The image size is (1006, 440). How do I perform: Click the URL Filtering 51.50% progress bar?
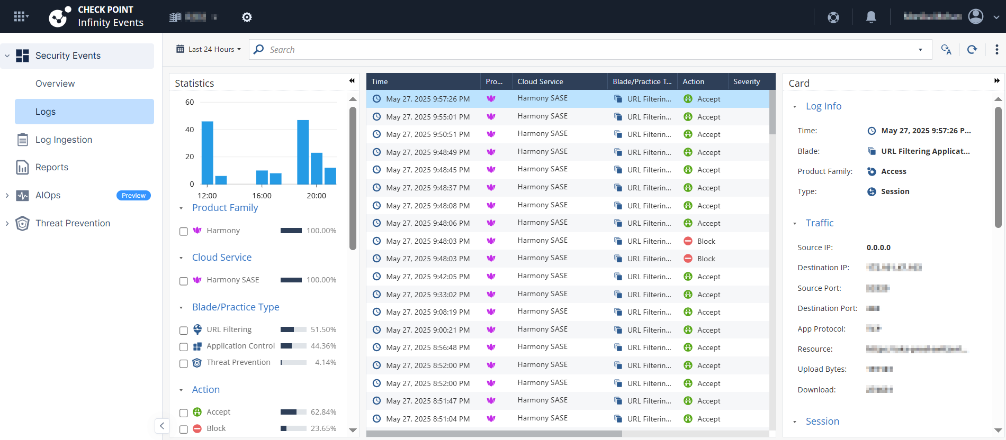(293, 329)
